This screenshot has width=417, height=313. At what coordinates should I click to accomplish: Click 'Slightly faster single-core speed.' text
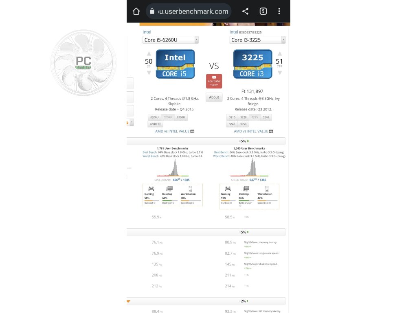[x=261, y=253]
